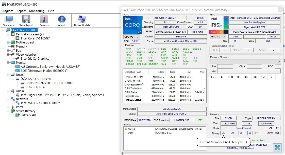The image size is (285, 155).
Task: Select ROG ESD-S1C drive in tree
Action: point(35,87)
